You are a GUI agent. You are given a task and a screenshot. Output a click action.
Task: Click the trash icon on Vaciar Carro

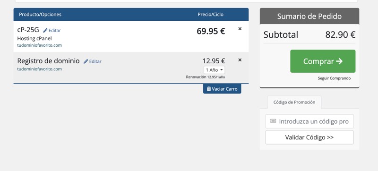click(x=209, y=89)
